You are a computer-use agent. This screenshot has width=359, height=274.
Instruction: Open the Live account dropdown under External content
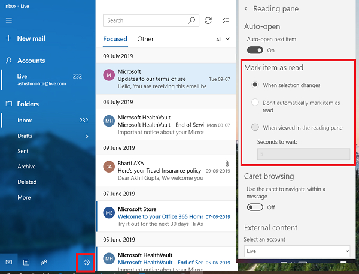(297, 251)
